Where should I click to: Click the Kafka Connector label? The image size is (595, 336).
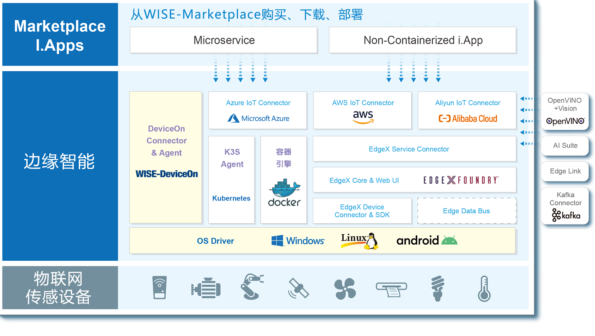(x=565, y=199)
